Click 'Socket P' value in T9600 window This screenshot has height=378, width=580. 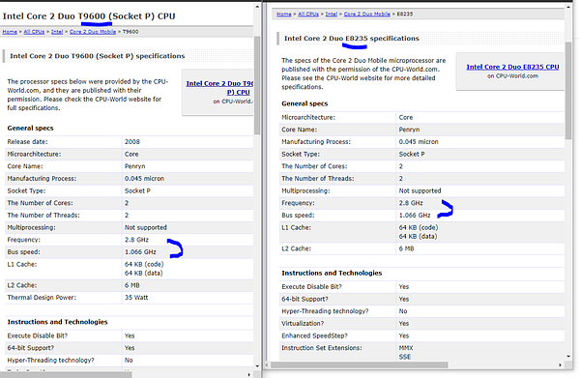pyautogui.click(x=137, y=190)
